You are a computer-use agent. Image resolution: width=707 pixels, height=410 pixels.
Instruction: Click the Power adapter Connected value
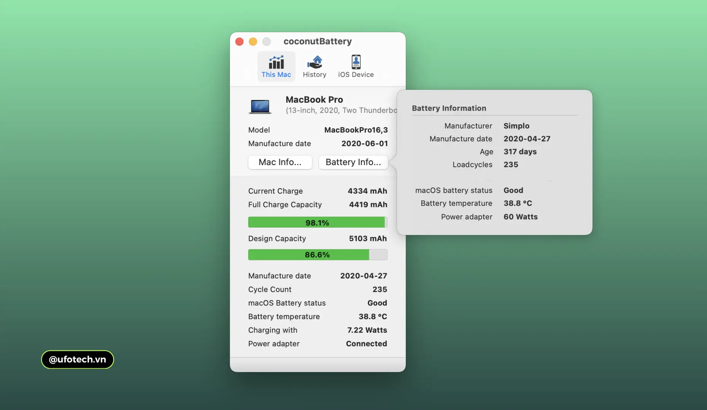pos(366,344)
